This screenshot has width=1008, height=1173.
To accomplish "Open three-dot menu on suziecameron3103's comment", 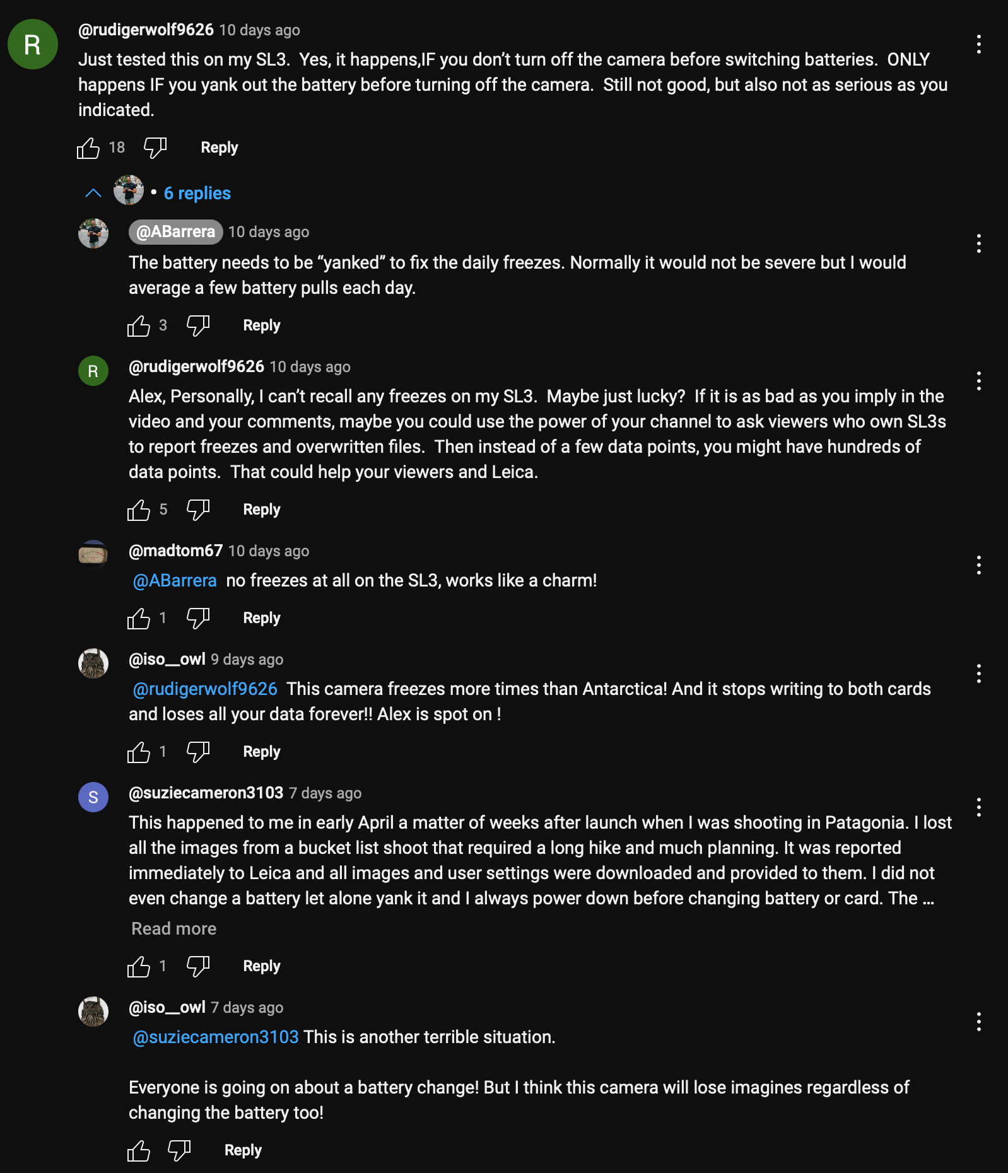I will [x=978, y=807].
